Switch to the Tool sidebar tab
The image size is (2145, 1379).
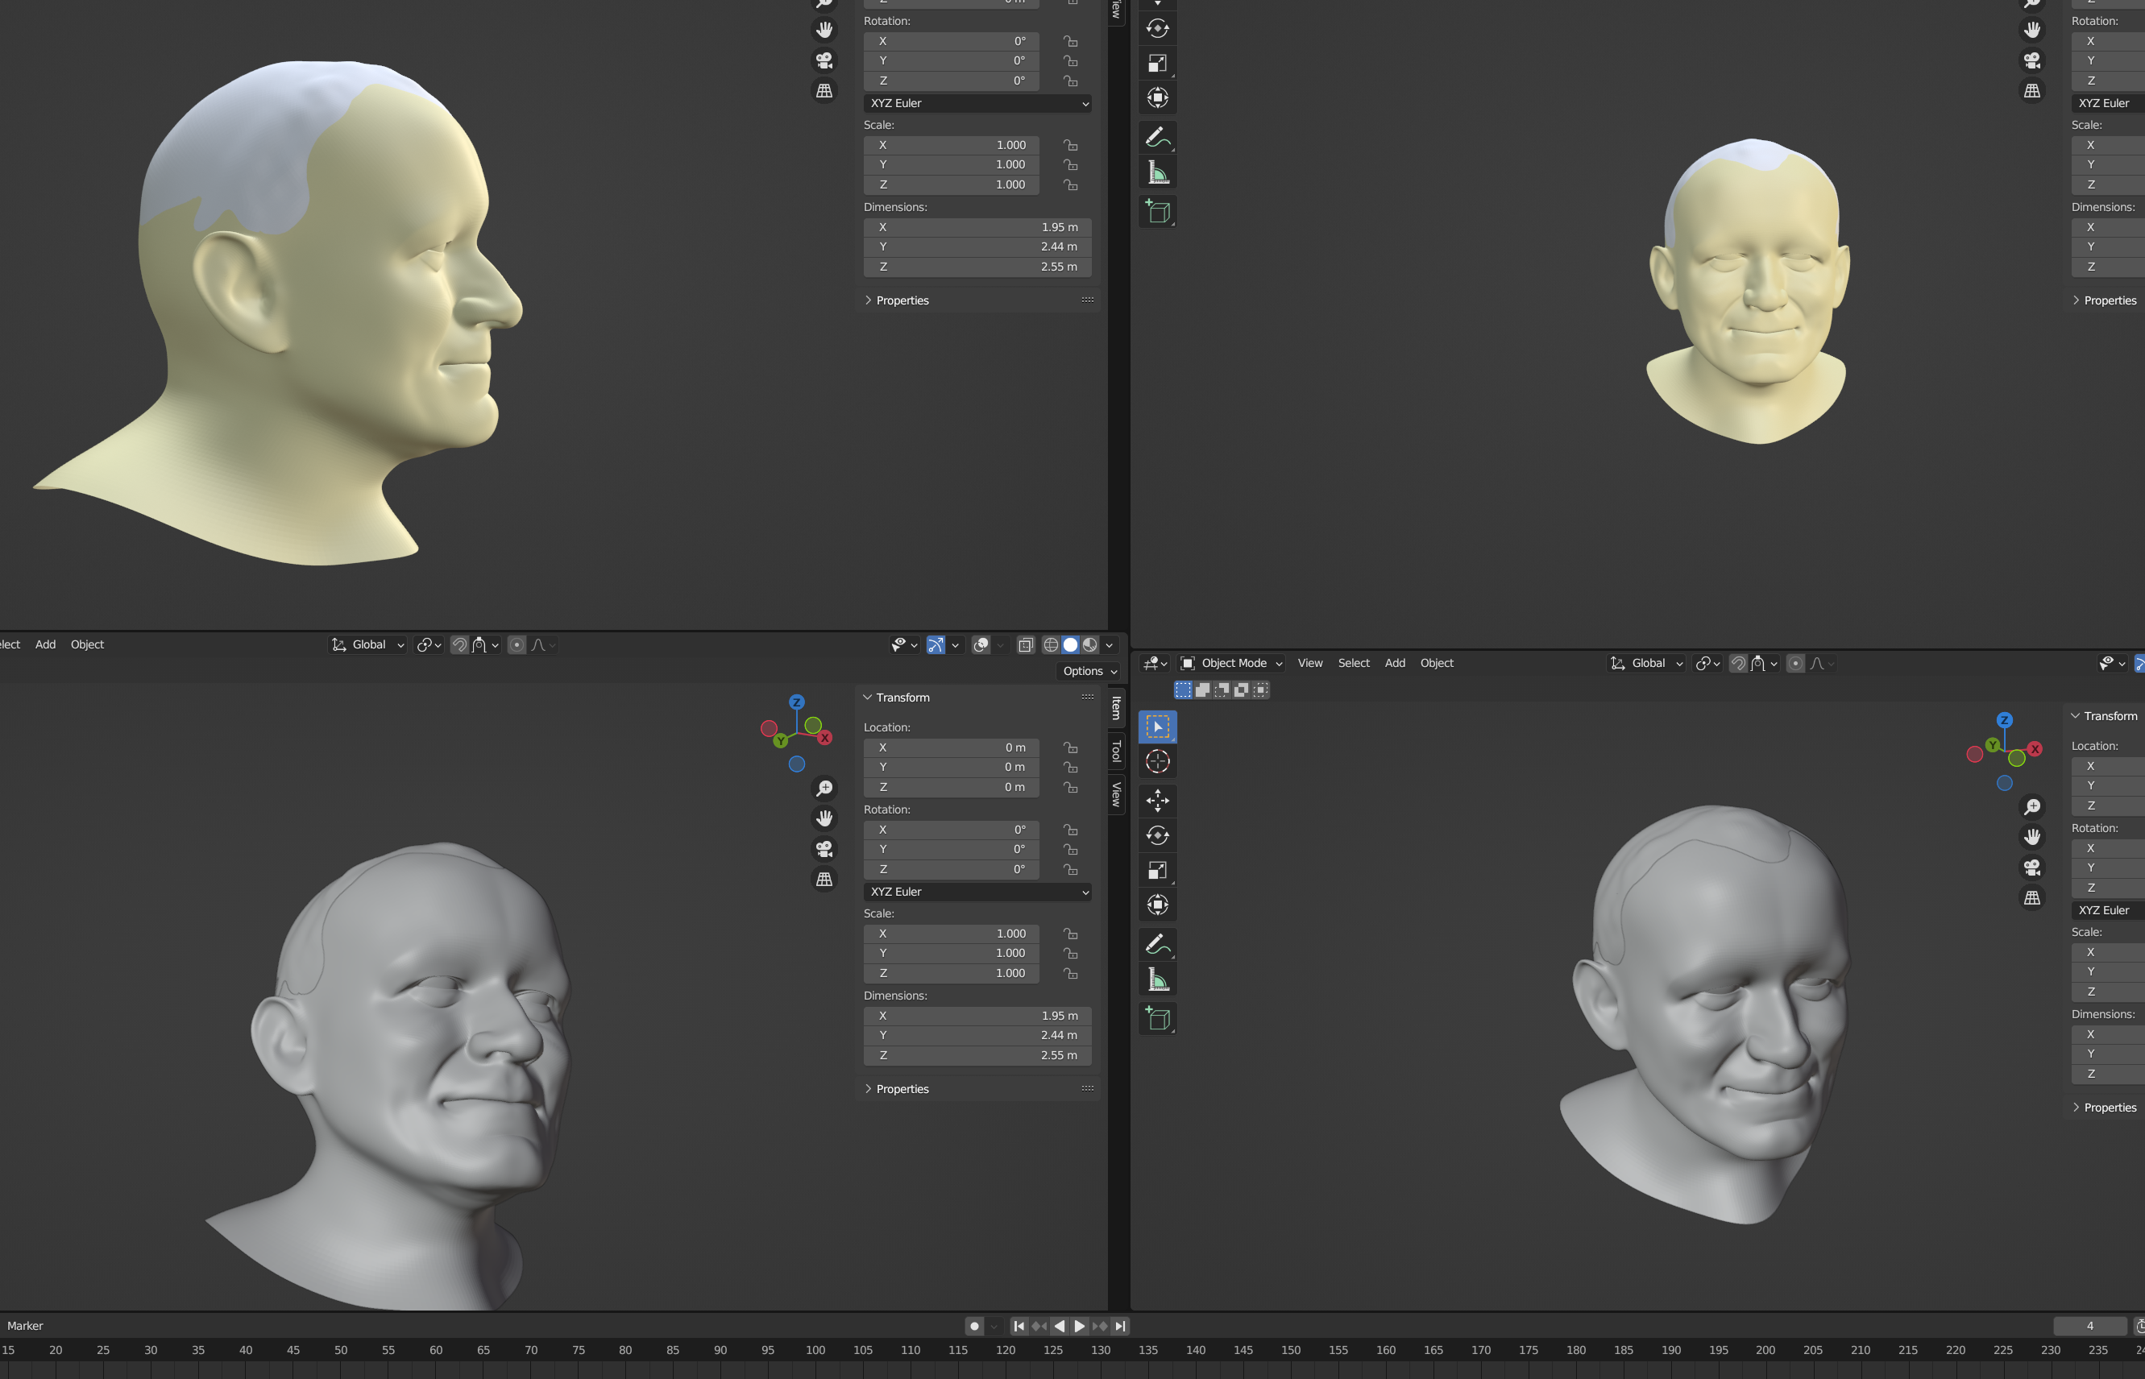[1116, 752]
